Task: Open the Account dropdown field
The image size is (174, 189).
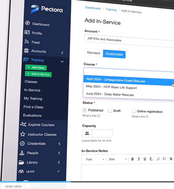Action: click(x=129, y=40)
